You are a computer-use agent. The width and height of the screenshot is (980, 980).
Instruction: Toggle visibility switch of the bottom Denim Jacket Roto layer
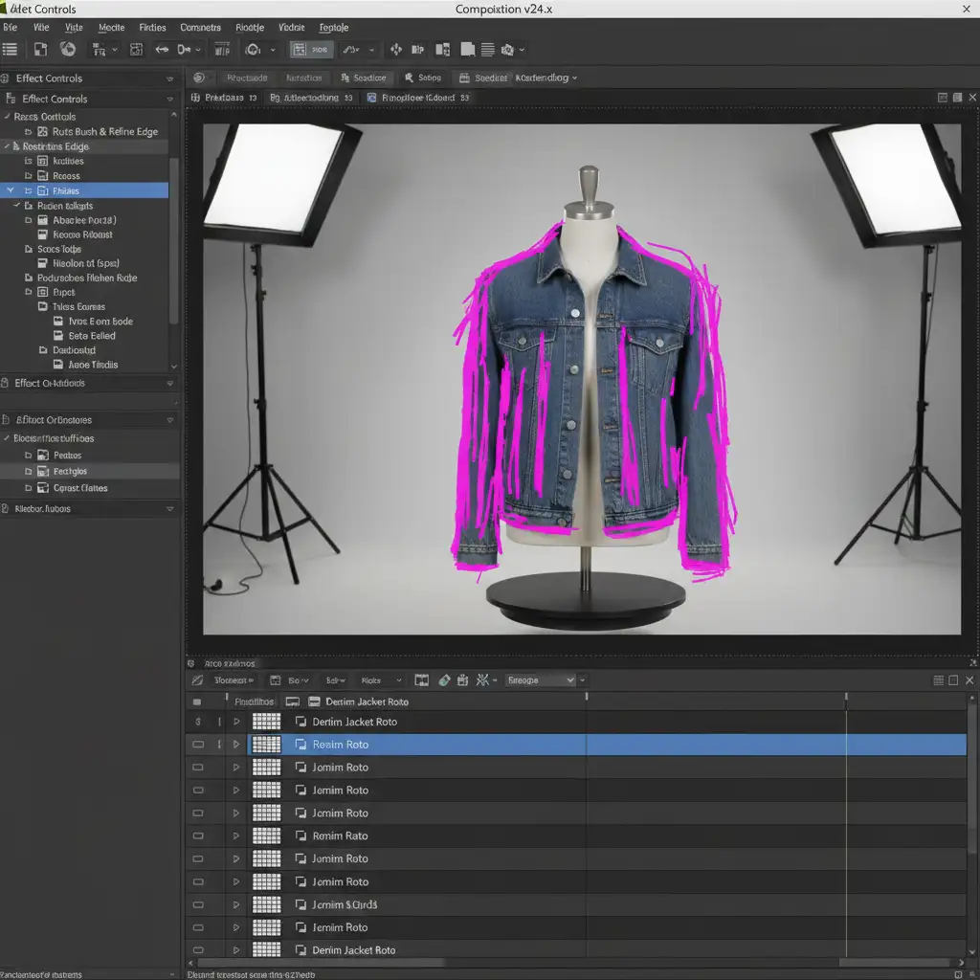[198, 950]
